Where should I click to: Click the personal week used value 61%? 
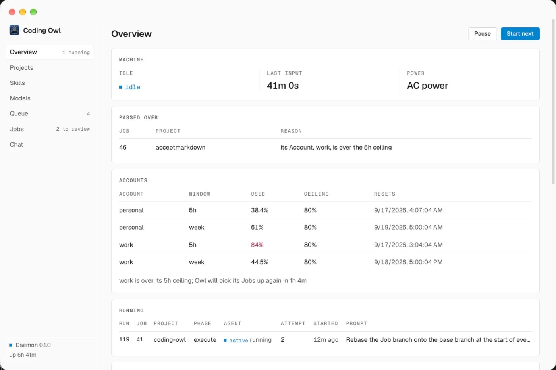pos(257,227)
